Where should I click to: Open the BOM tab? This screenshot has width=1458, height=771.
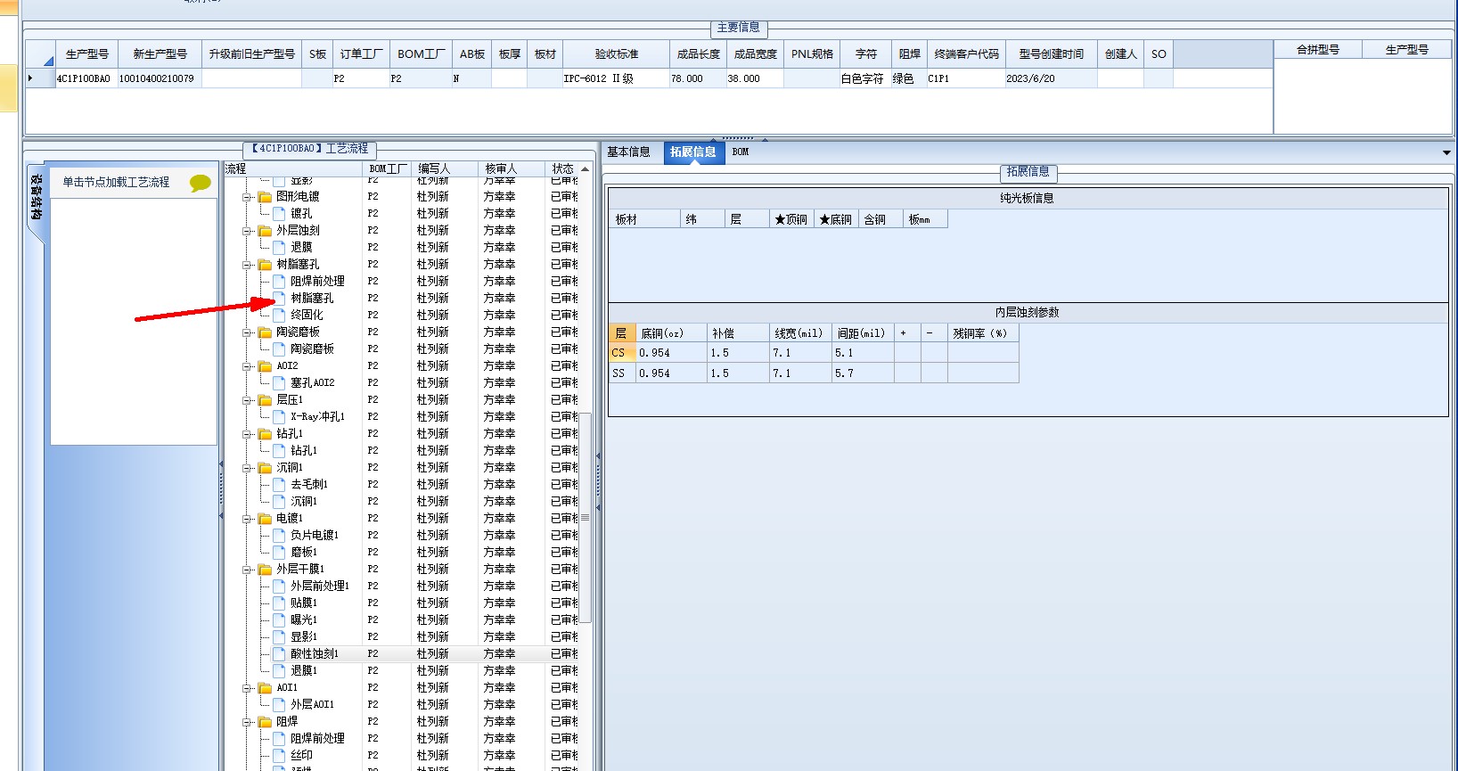[741, 152]
